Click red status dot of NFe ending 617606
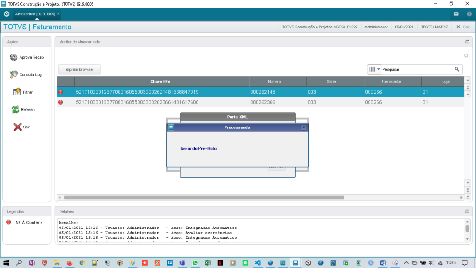Image resolution: width=476 pixels, height=268 pixels. [60, 102]
